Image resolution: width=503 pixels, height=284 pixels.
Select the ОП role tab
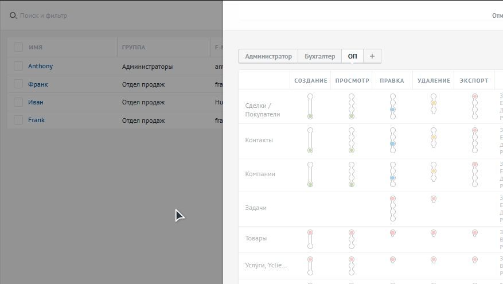point(352,56)
